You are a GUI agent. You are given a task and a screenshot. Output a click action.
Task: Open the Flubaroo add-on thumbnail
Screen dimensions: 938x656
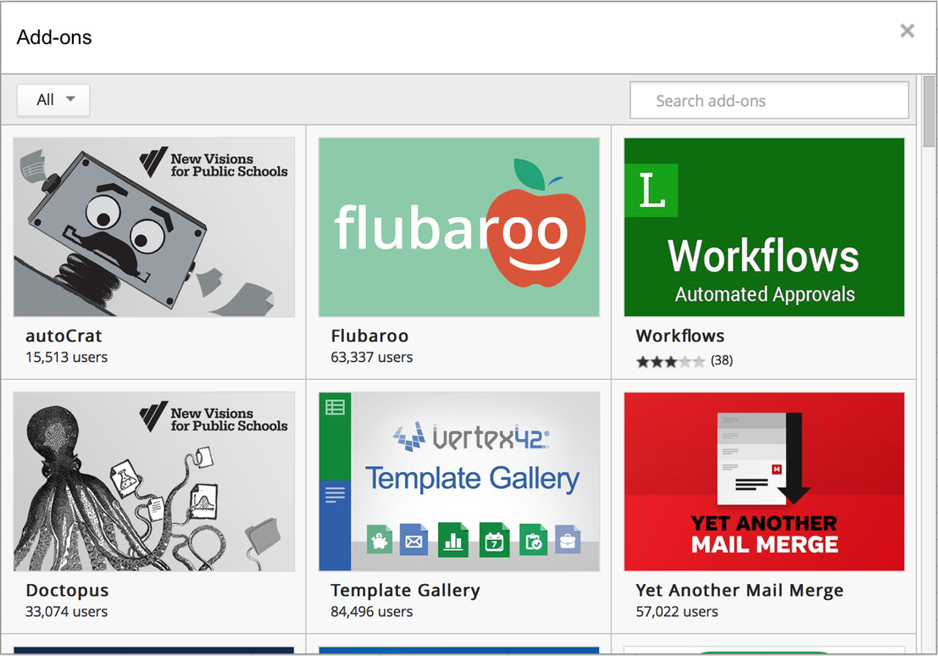(458, 227)
